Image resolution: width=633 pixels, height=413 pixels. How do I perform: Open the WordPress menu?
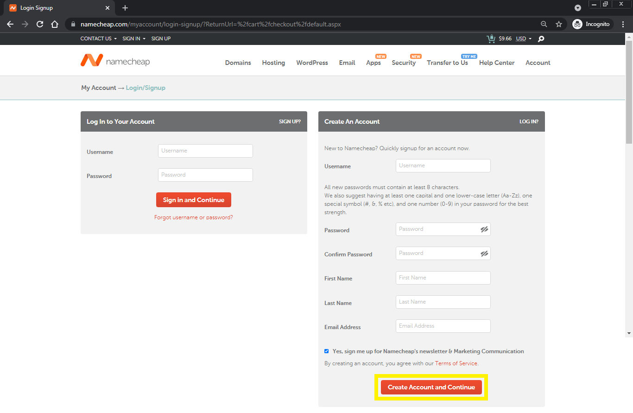pyautogui.click(x=312, y=63)
